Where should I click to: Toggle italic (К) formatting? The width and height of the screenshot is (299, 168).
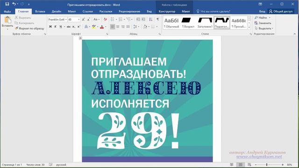pos(55,27)
